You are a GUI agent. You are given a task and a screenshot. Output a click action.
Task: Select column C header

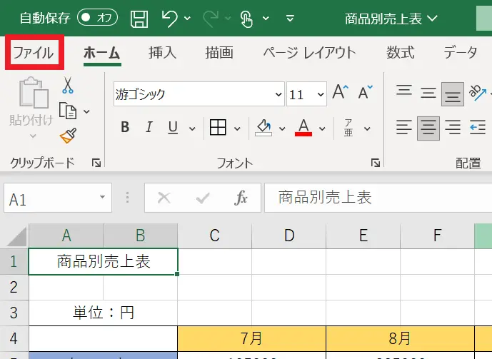click(215, 236)
